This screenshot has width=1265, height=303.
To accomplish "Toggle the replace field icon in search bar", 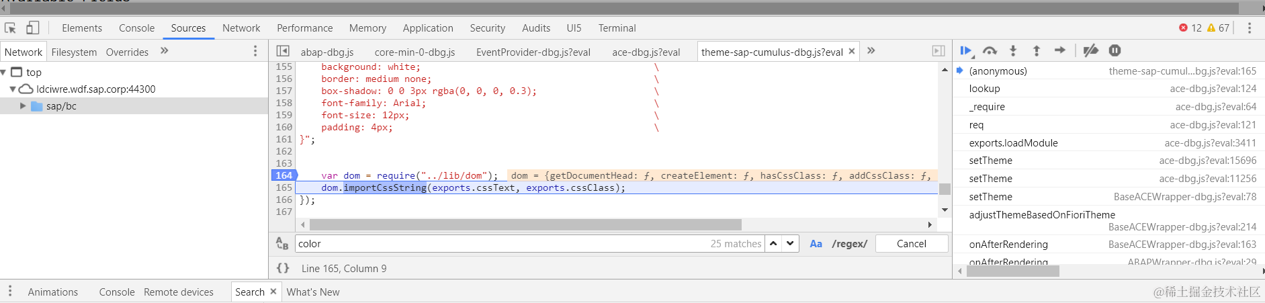I will pos(282,244).
